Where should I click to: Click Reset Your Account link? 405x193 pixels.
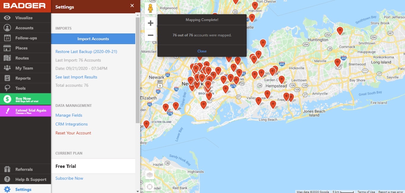pyautogui.click(x=73, y=133)
